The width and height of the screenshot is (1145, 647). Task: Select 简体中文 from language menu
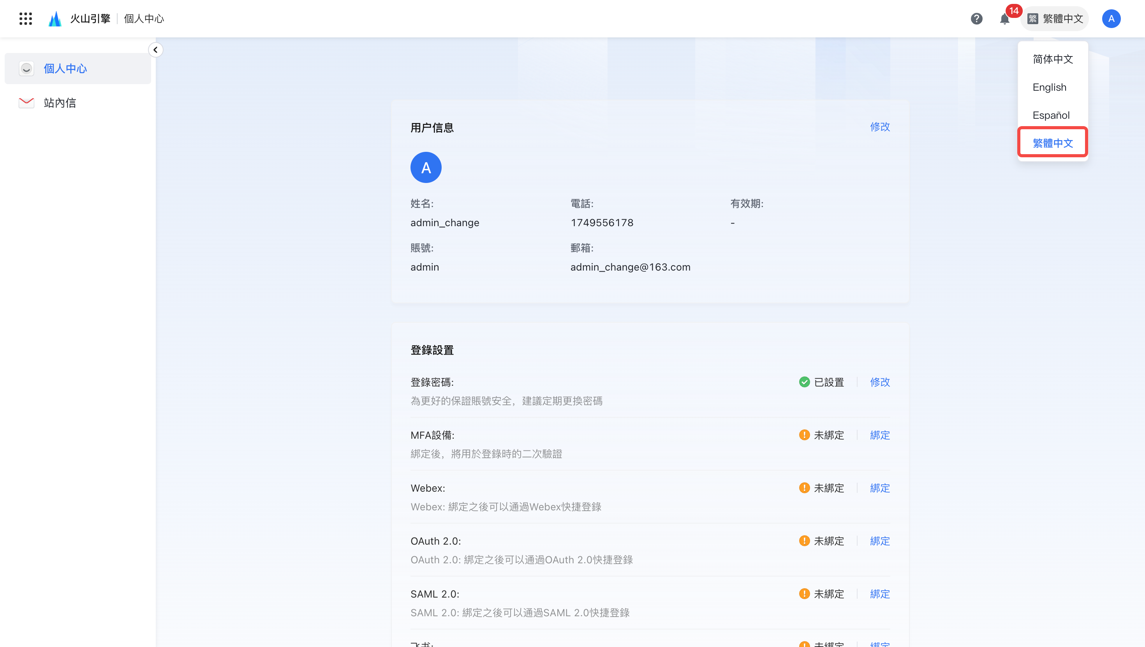pyautogui.click(x=1053, y=59)
